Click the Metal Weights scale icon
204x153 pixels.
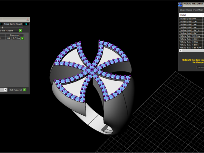[180, 5]
